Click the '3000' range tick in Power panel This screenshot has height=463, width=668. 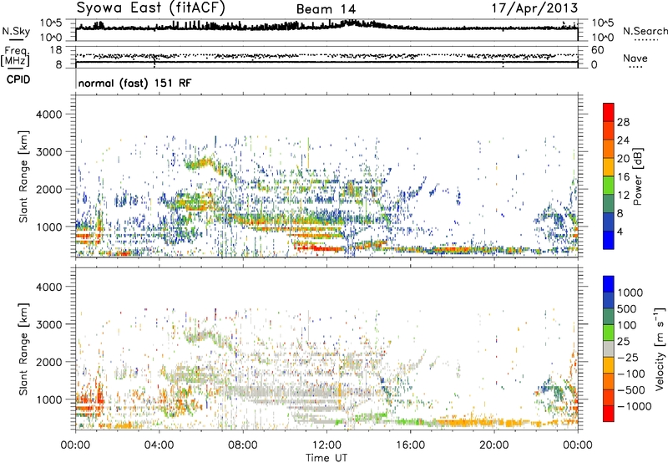(x=49, y=152)
